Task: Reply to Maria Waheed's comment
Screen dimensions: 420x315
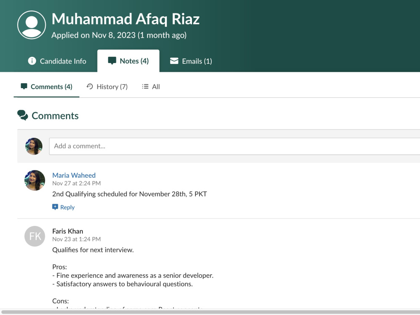Action: pyautogui.click(x=63, y=207)
